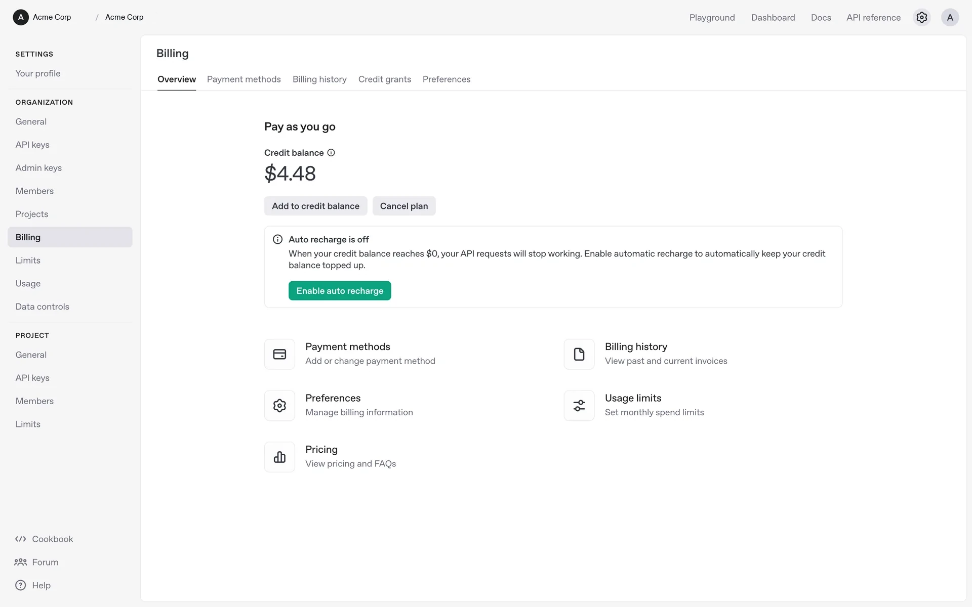Click the Help question mark icon

21,585
